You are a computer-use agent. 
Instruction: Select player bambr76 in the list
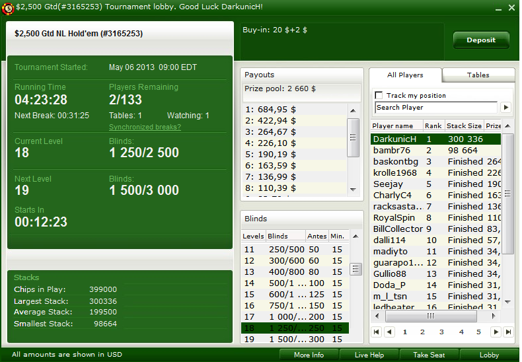pyautogui.click(x=436, y=151)
